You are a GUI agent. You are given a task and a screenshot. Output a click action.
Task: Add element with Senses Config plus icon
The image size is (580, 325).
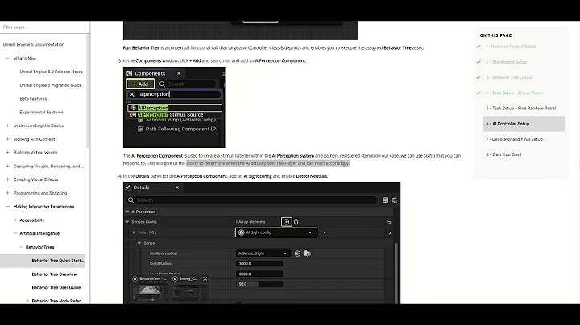286,222
